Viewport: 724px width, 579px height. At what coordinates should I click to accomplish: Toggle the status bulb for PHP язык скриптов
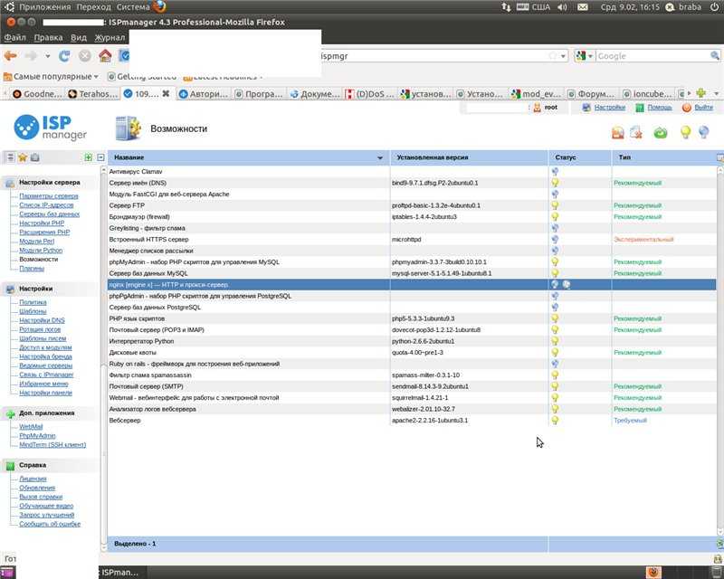click(x=555, y=318)
